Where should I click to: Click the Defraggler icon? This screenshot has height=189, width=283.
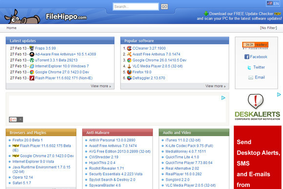coord(129,78)
